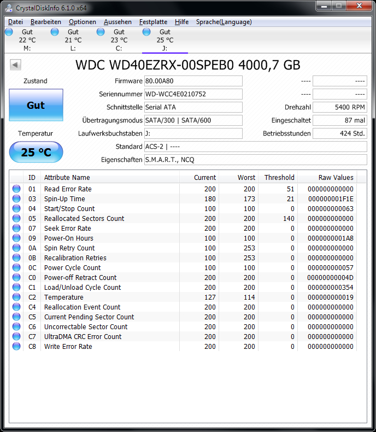Open the Aussehen menu

tap(117, 22)
